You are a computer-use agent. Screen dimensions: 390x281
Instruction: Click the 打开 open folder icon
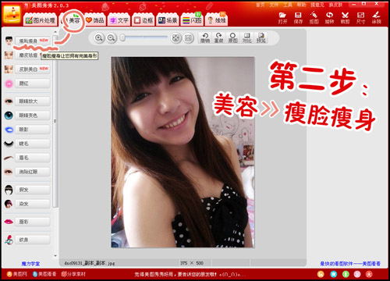(x=282, y=15)
